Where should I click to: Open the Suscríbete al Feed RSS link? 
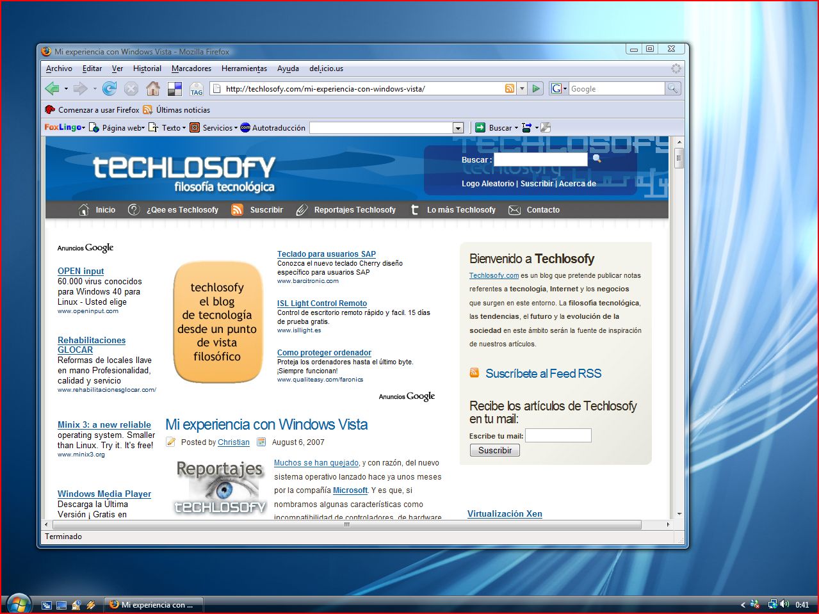coord(543,373)
